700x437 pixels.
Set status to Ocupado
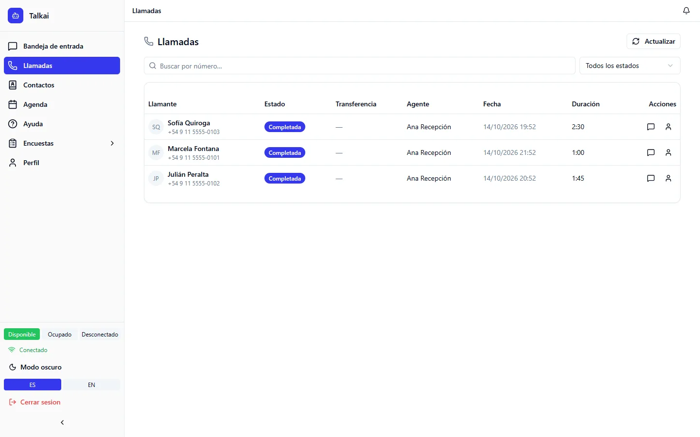tap(60, 335)
